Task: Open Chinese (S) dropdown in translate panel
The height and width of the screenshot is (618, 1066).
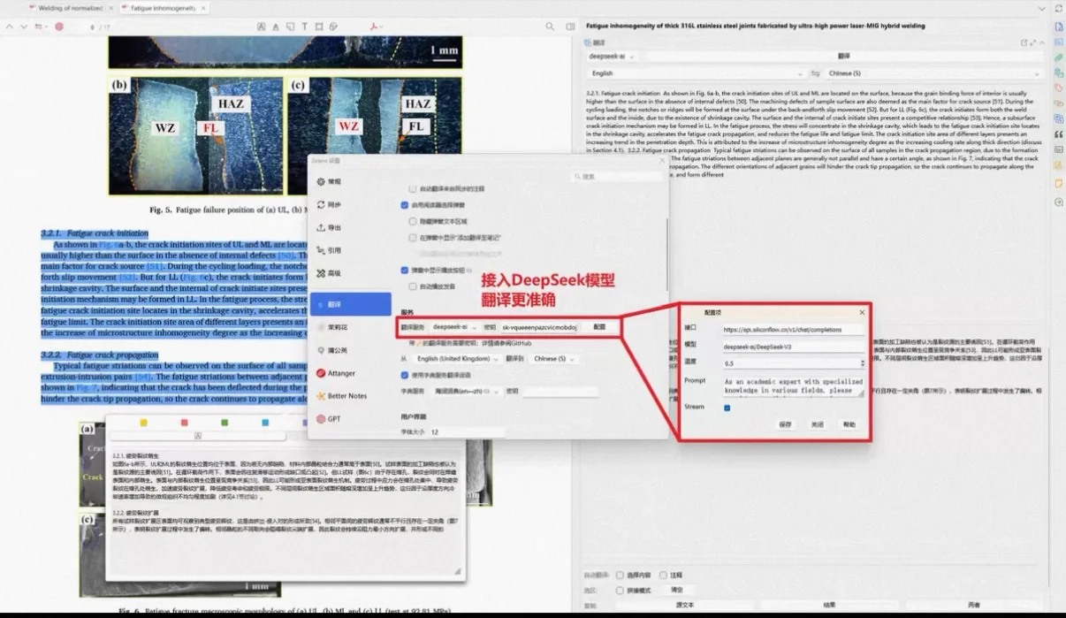Action: point(934,73)
